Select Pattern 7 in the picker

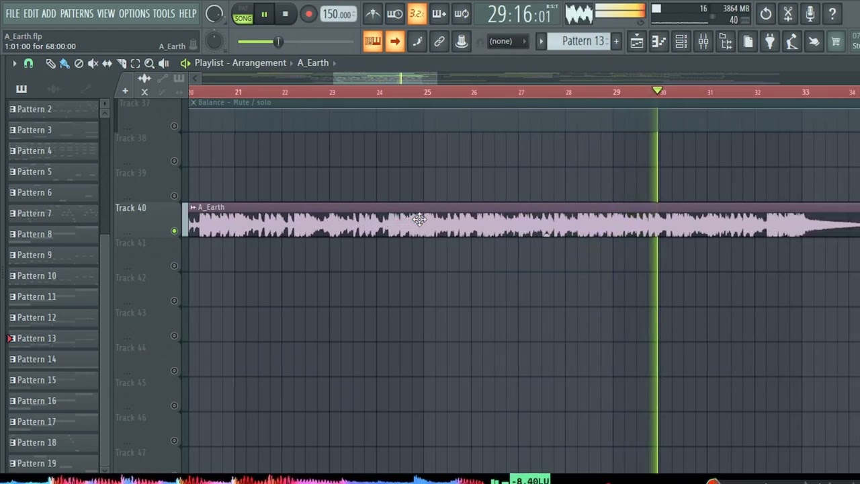(x=52, y=213)
